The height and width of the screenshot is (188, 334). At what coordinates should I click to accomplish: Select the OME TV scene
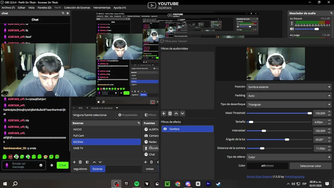point(106,148)
